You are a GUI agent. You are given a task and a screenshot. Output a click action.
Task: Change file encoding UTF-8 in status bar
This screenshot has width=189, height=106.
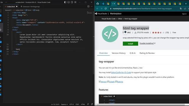click(71, 104)
